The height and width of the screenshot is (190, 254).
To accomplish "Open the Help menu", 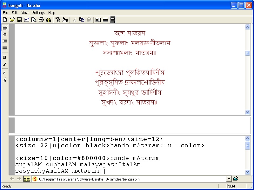I will 52,13.
